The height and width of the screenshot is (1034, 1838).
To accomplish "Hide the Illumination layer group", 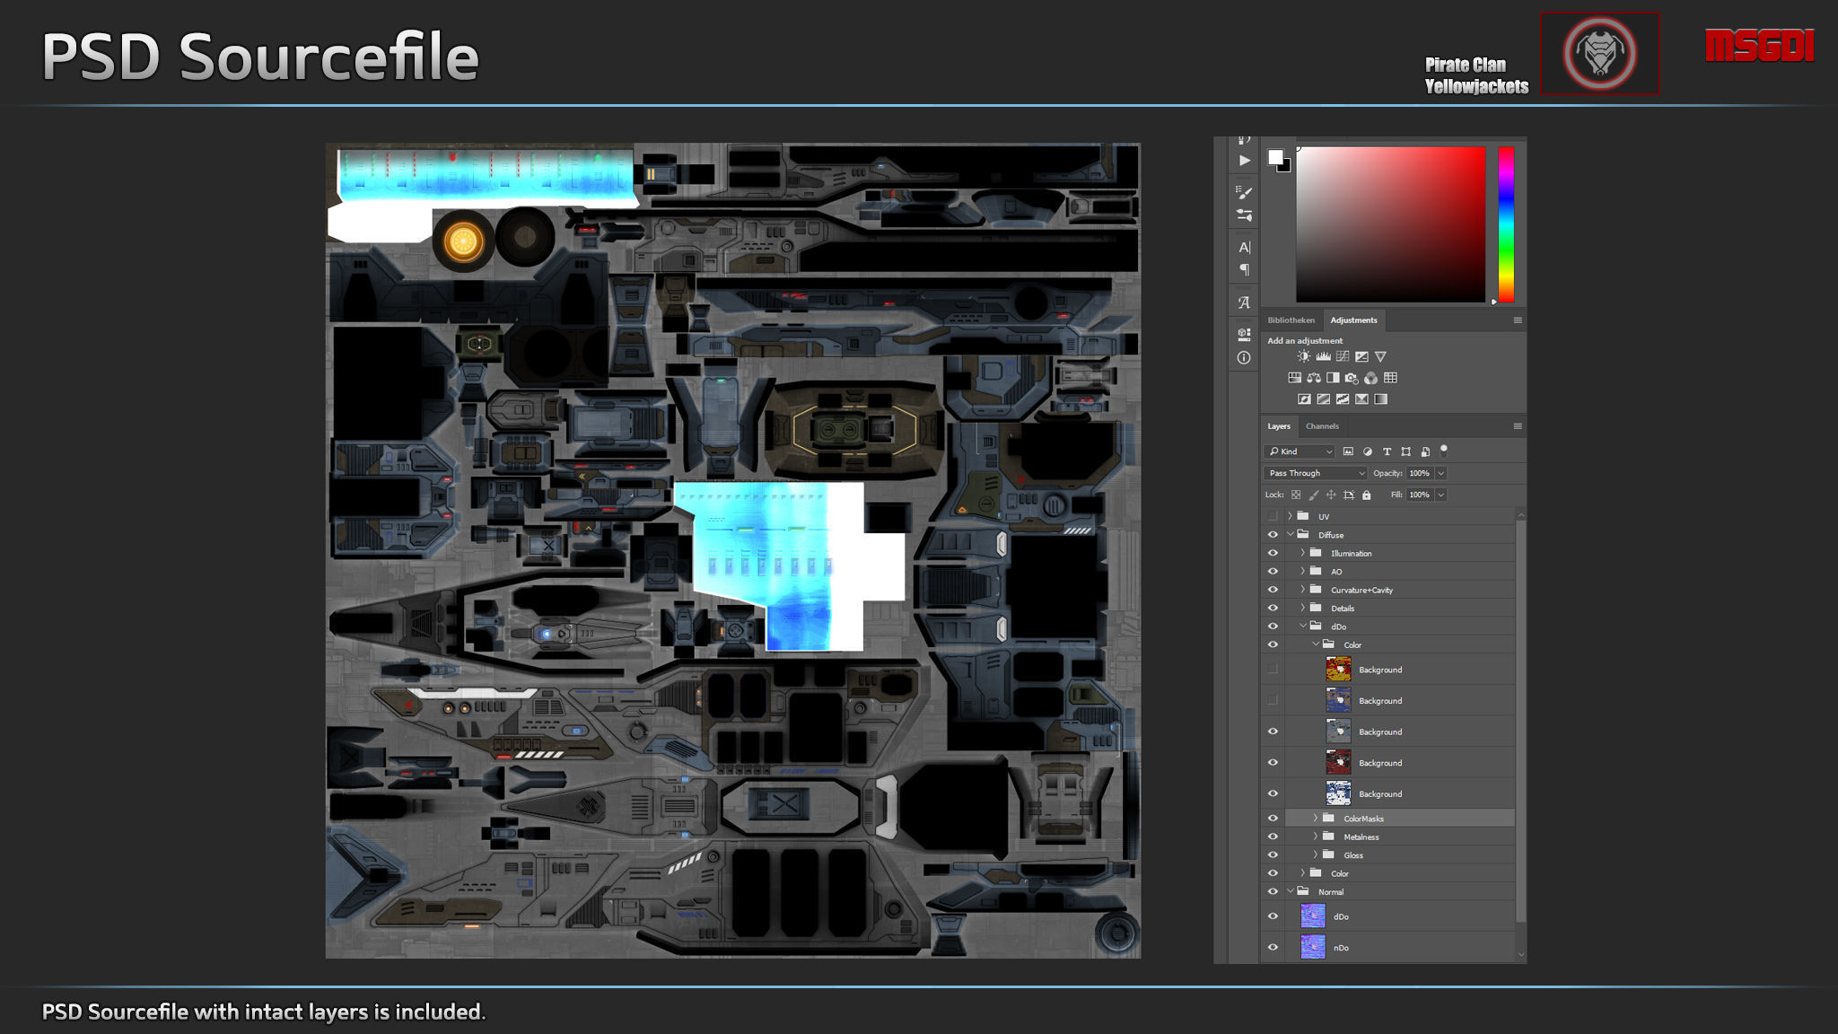I will coord(1272,553).
